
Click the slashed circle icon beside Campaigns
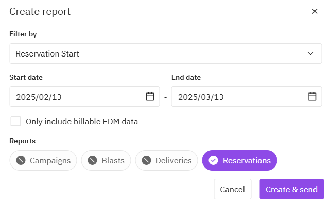[x=21, y=161]
